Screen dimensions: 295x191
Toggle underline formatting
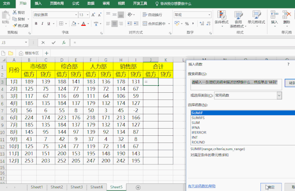[x=49, y=24]
